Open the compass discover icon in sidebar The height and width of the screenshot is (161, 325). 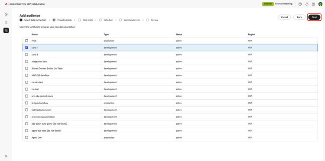pos(6,14)
